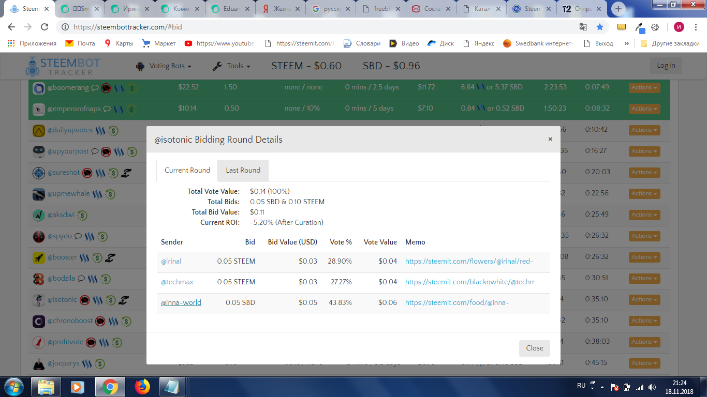This screenshot has width=707, height=397.
Task: Open Actions dropdown for @isotonic row
Action: coord(644,299)
